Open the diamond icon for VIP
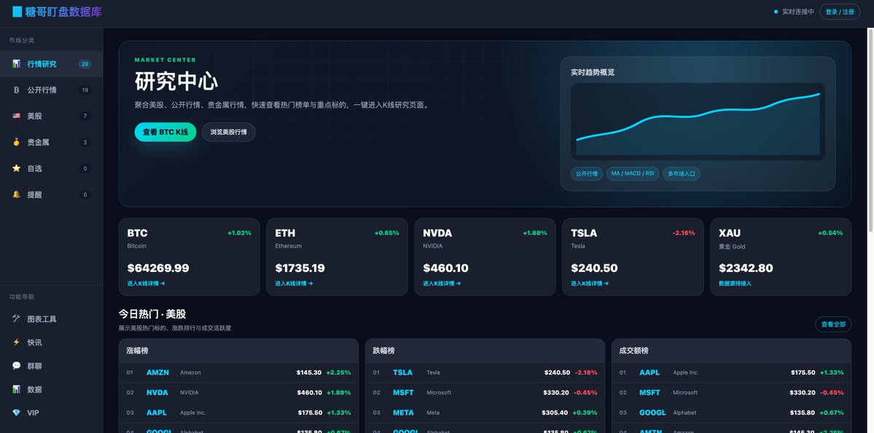Viewport: 874px width, 433px height. [x=16, y=413]
